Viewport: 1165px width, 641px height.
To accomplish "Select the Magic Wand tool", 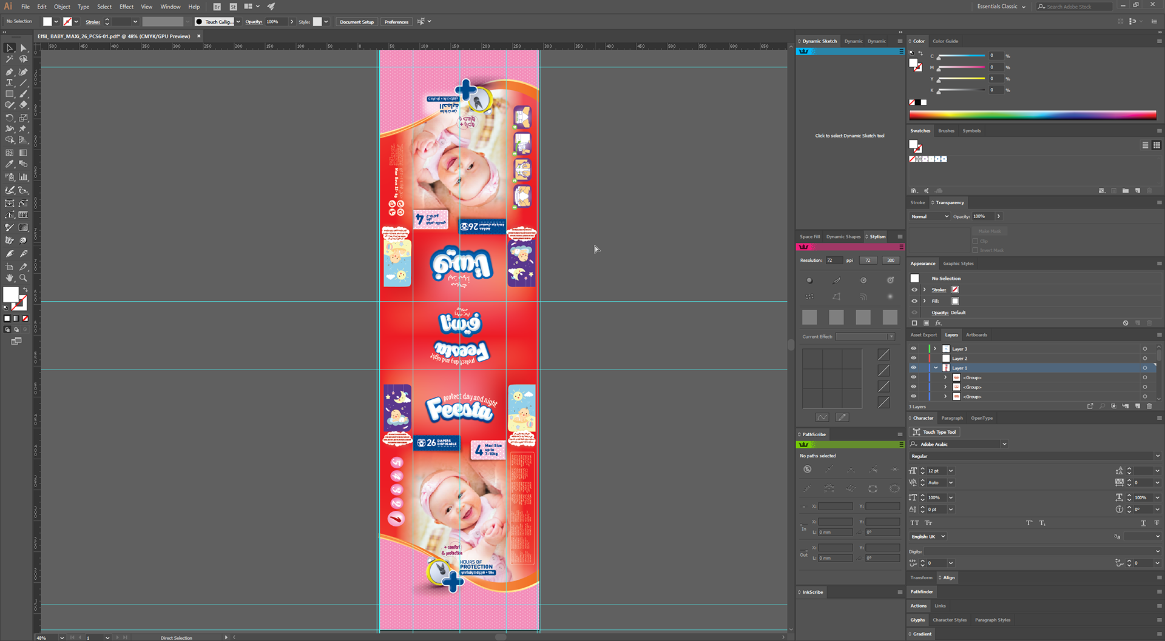I will [10, 59].
